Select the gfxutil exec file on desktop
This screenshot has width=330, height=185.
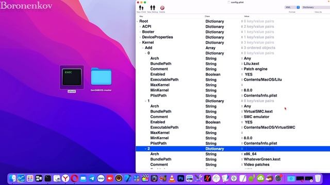coord(72,78)
